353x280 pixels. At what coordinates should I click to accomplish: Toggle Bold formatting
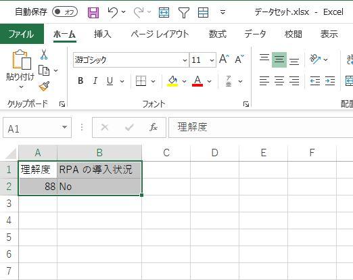pos(80,80)
